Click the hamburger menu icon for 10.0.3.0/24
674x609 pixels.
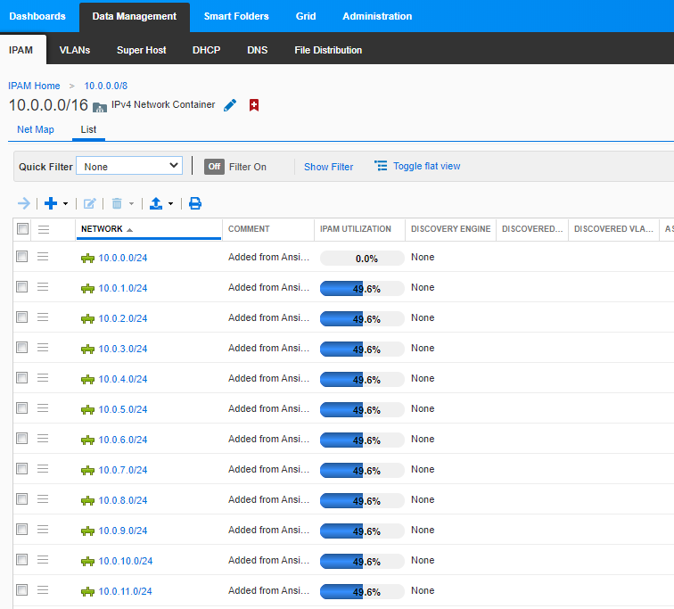pos(43,348)
